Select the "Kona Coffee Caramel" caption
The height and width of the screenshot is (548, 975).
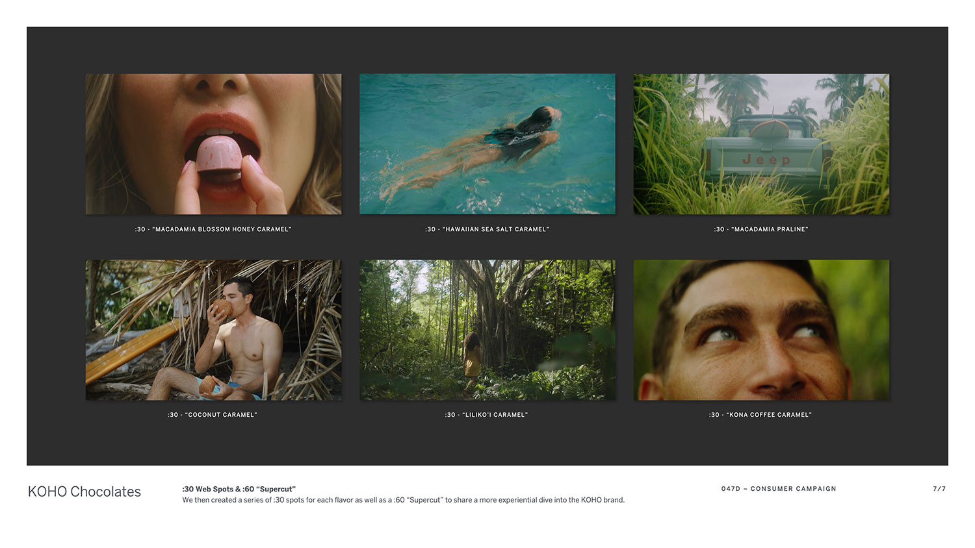point(760,415)
